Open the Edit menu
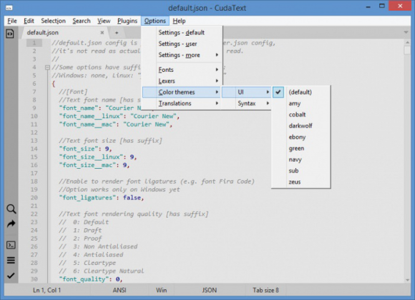Viewport: 415px width, 300px height. [29, 21]
